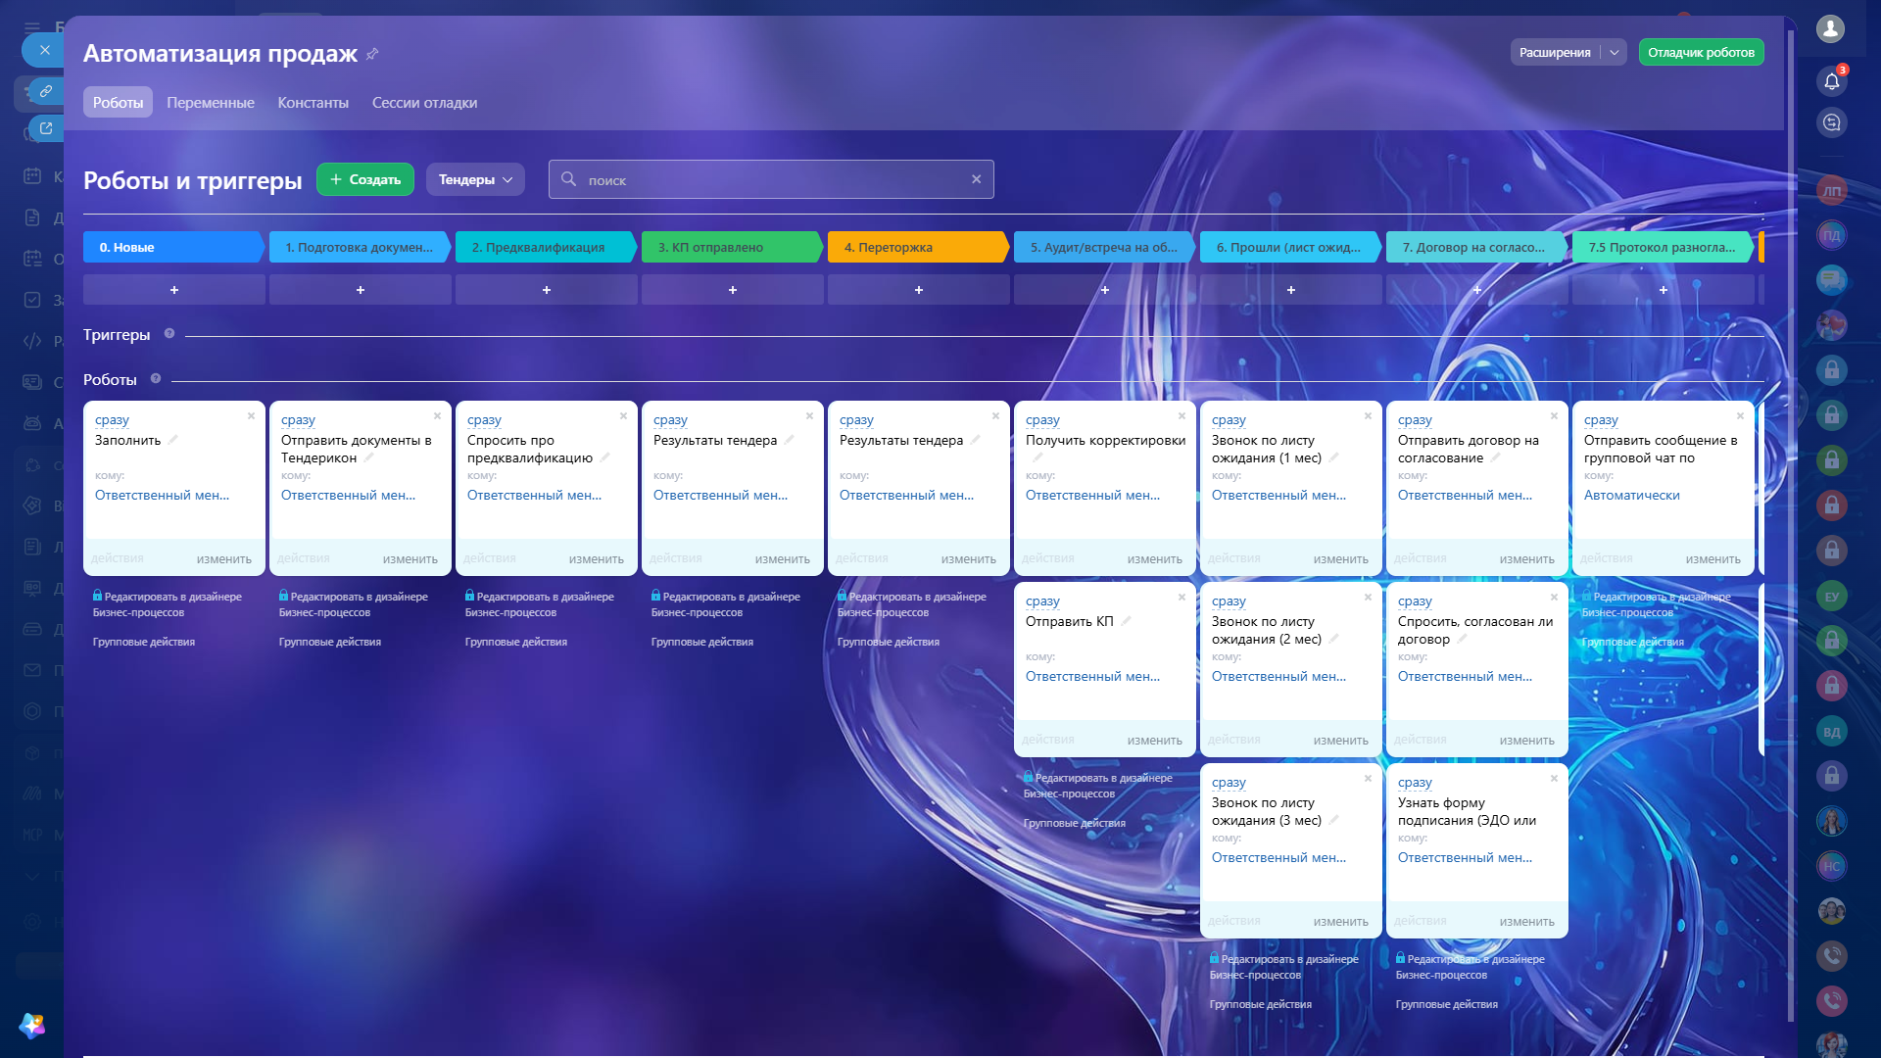
Task: Click the open in new window side button
Action: (x=45, y=128)
